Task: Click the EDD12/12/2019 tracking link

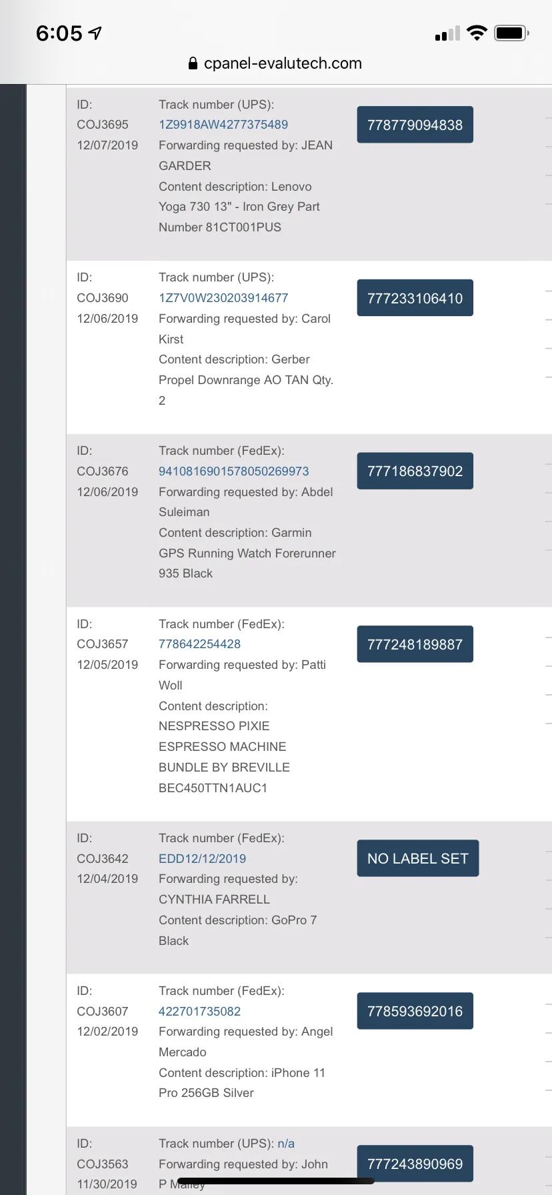Action: point(202,859)
